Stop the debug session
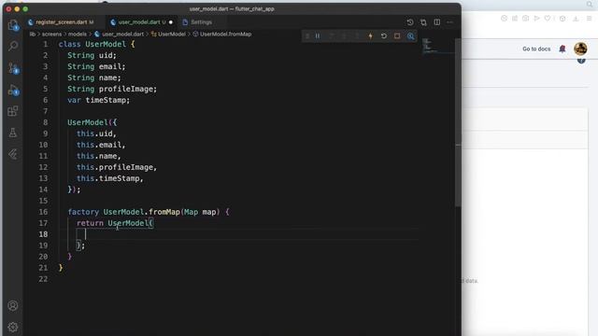Viewport: 598px width, 336px height. click(x=397, y=36)
